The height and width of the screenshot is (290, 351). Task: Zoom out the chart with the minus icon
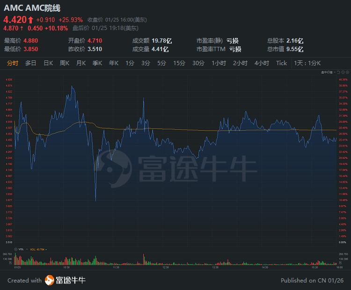343,73
